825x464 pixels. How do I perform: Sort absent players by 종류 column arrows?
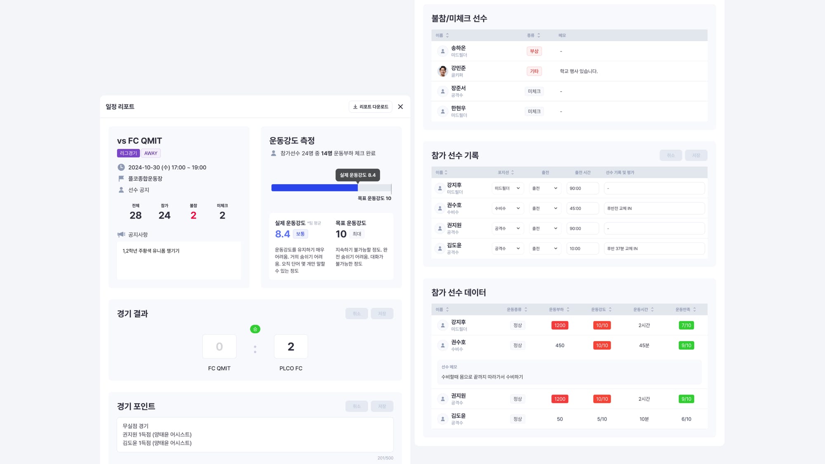pos(538,35)
